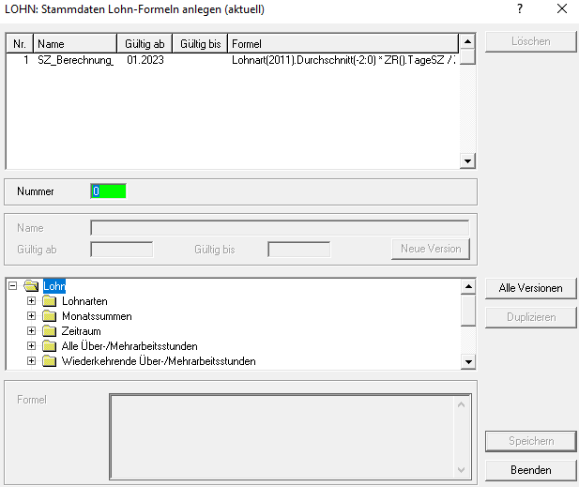Expand the Lohnarten tree node

[x=32, y=301]
